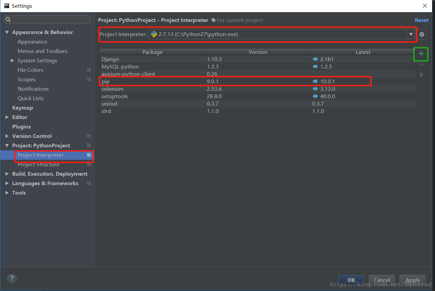Click the green plus install package icon

click(421, 54)
